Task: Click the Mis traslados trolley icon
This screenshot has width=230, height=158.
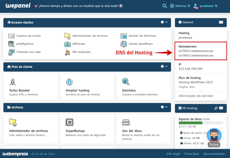Action: [67, 52]
